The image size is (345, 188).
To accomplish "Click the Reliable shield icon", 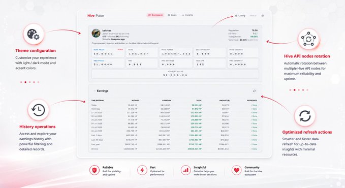I will coord(94,170).
